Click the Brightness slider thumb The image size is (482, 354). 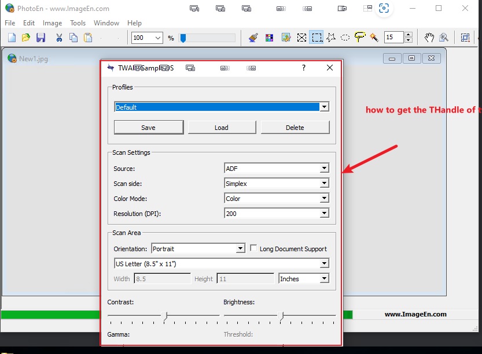coord(281,316)
